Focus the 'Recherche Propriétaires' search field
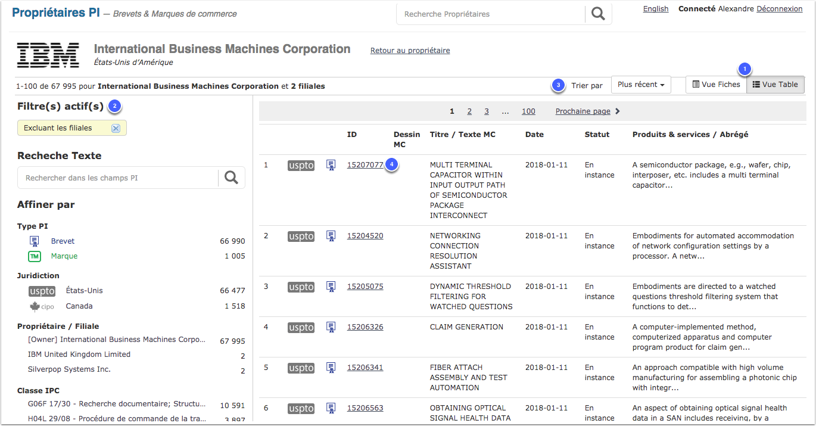Screen dimensions: 816x426 491,14
